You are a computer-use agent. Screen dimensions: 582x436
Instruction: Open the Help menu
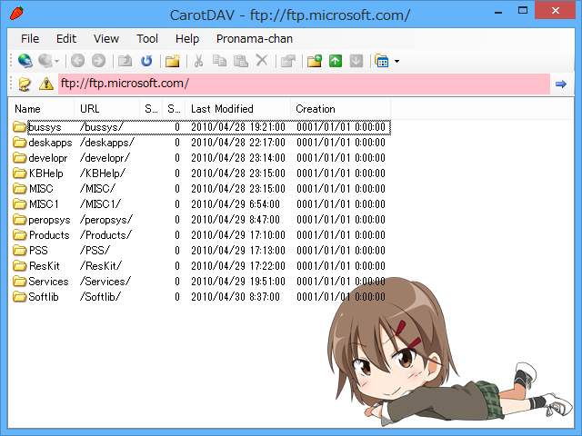(187, 38)
